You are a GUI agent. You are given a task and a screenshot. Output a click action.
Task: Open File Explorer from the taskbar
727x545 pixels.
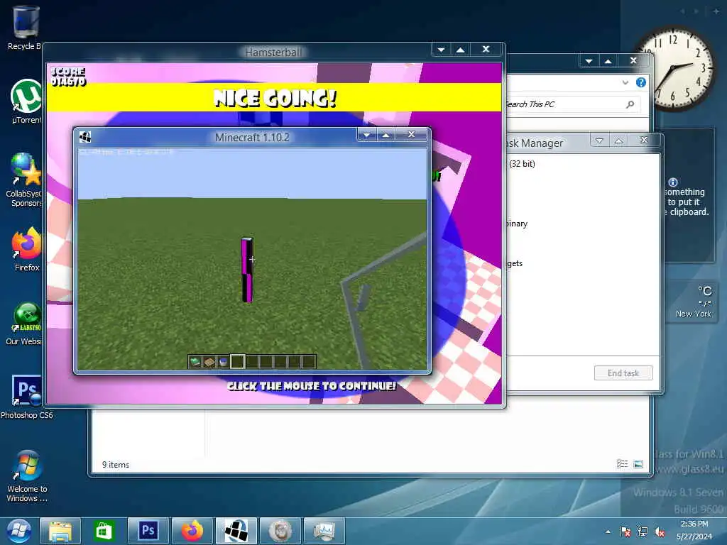coord(60,531)
